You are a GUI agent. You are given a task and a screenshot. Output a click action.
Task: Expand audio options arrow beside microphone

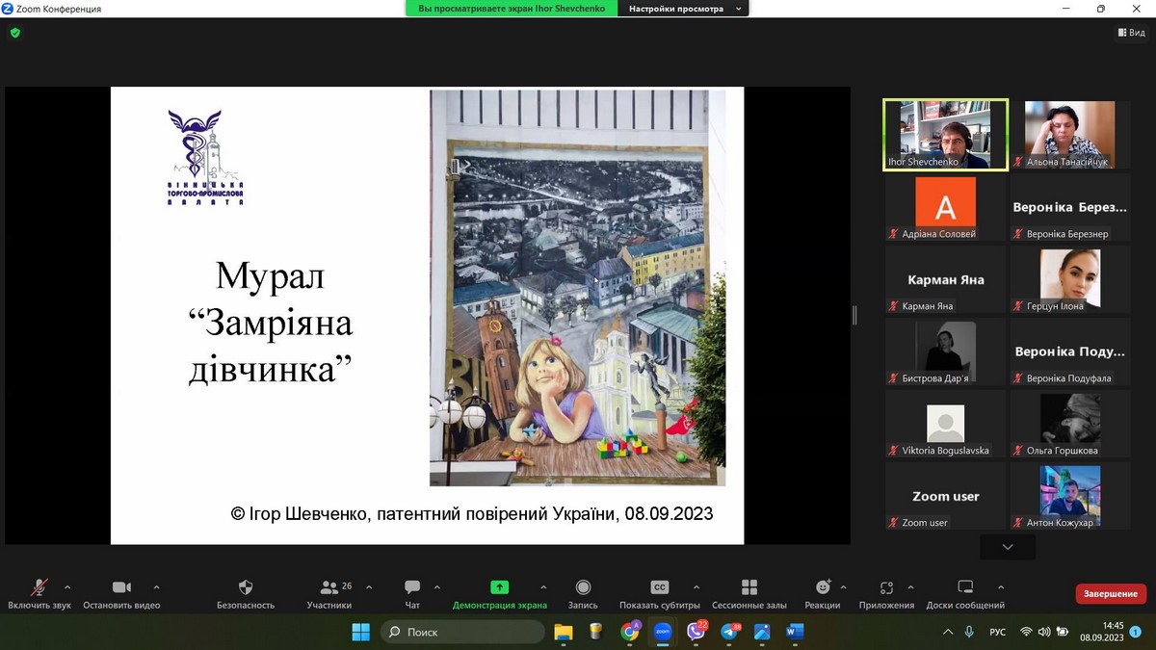(67, 586)
